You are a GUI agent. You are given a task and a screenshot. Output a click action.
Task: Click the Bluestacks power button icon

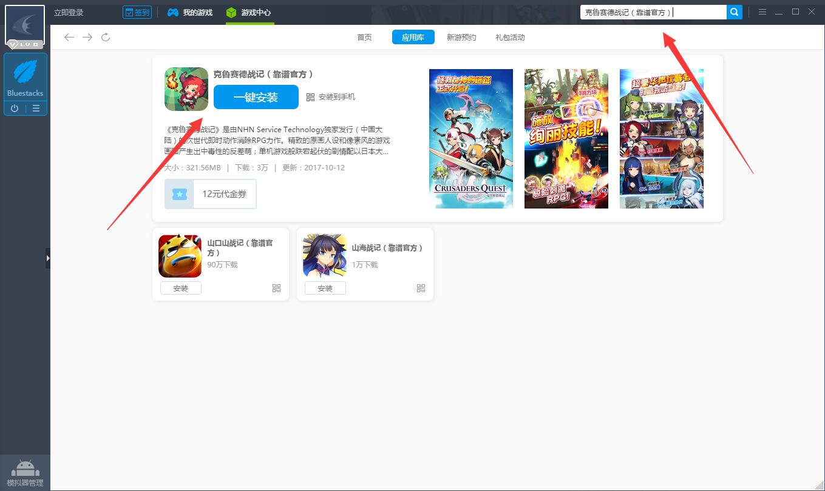[x=15, y=109]
